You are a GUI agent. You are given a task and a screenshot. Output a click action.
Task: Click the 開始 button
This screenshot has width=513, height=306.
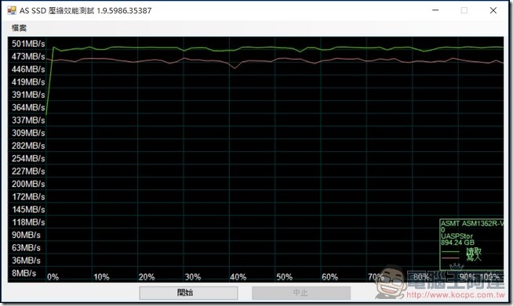188,293
